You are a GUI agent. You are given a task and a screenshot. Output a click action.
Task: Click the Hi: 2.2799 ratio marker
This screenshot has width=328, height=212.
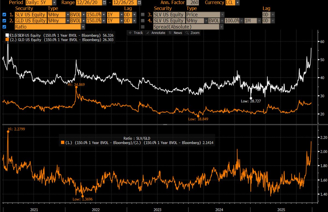pos(8,132)
